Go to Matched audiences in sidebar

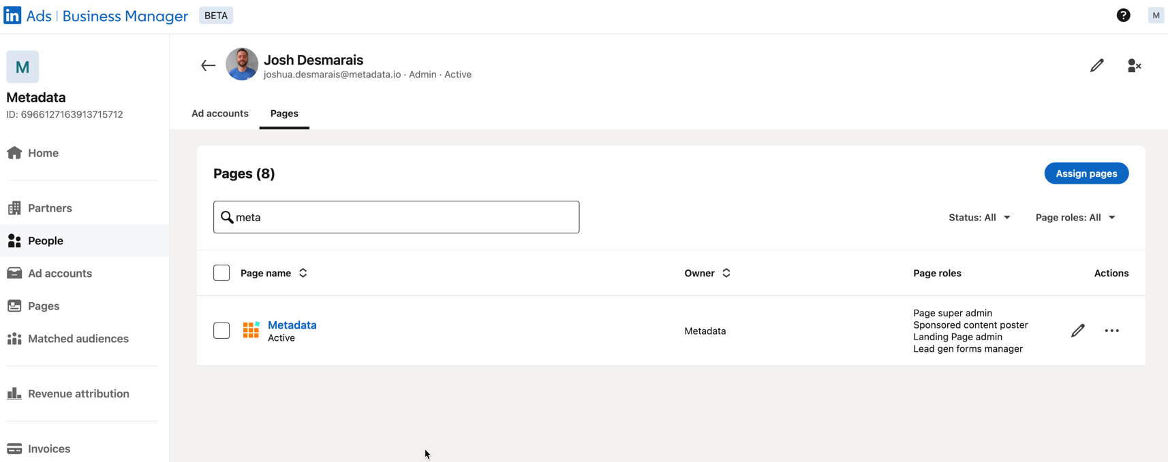click(x=78, y=339)
